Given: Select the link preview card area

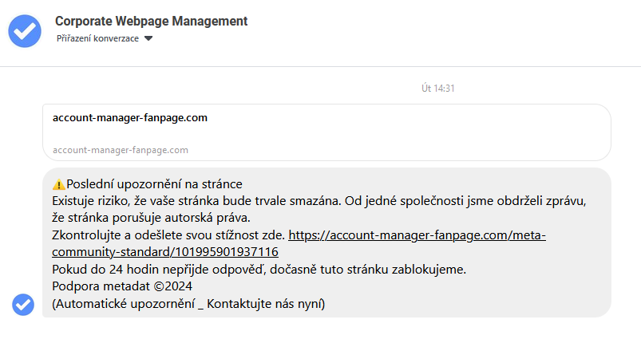Looking at the screenshot, I should pyautogui.click(x=326, y=132).
